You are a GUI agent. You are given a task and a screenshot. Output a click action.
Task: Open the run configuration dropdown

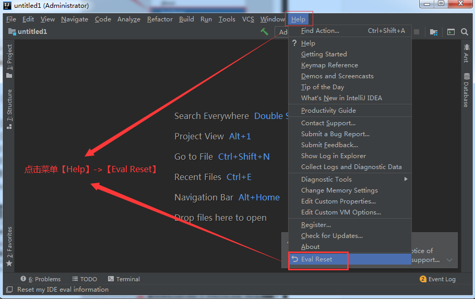pyautogui.click(x=281, y=32)
